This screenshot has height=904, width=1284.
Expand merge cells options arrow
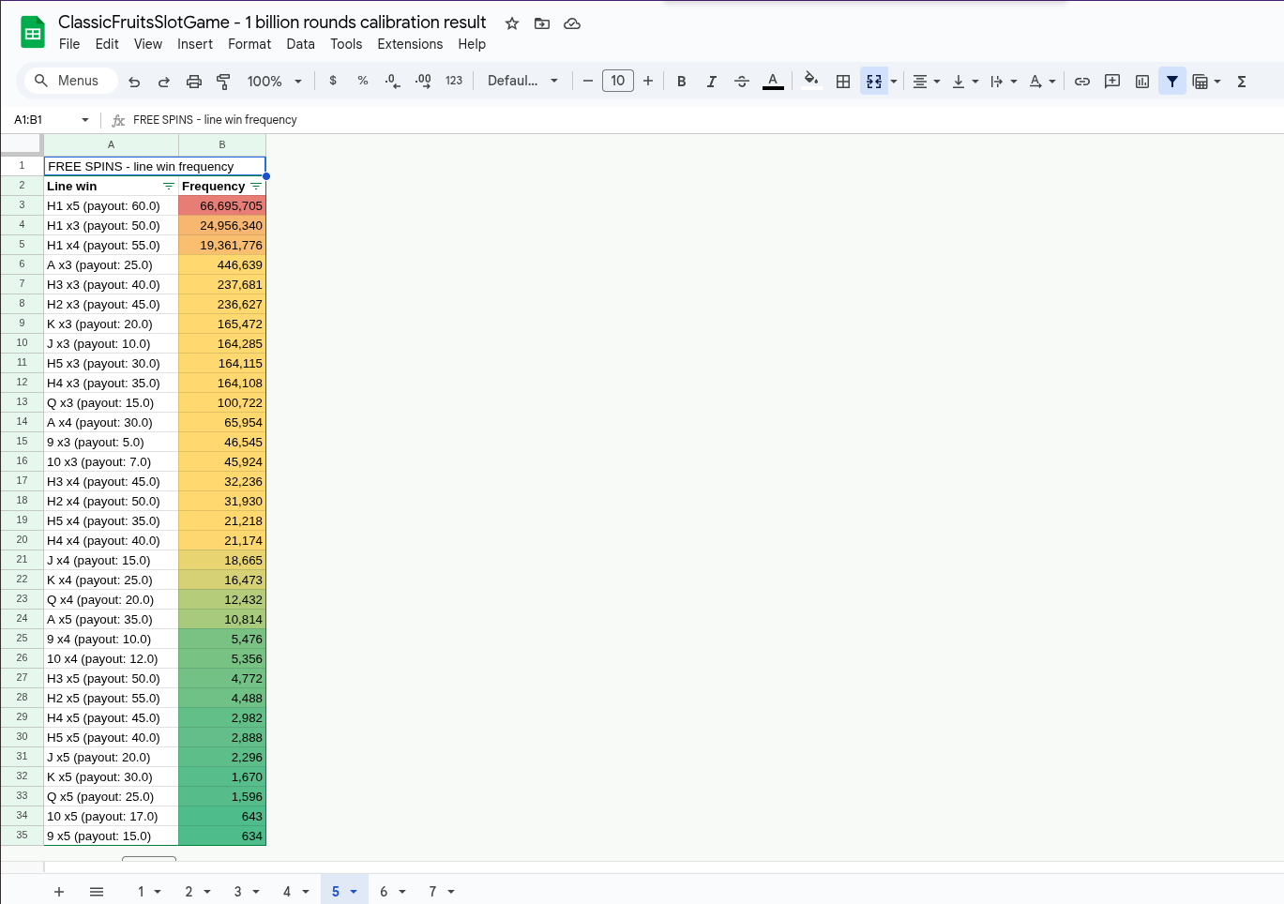point(894,82)
